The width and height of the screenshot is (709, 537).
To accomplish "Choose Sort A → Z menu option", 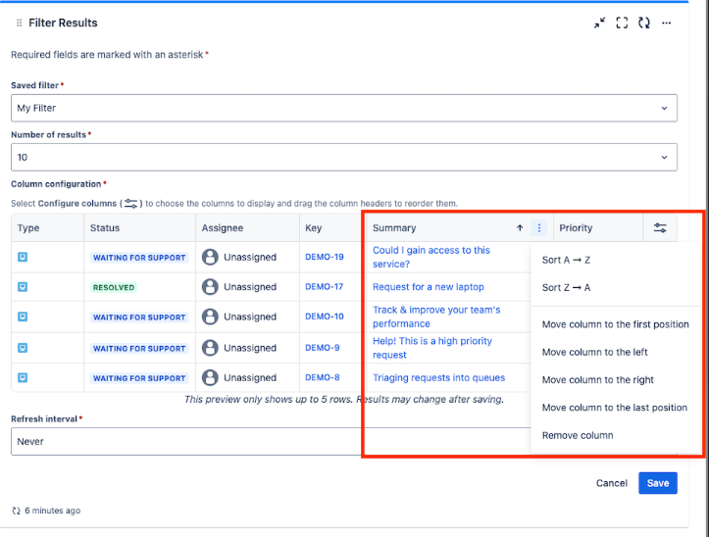I will 566,260.
